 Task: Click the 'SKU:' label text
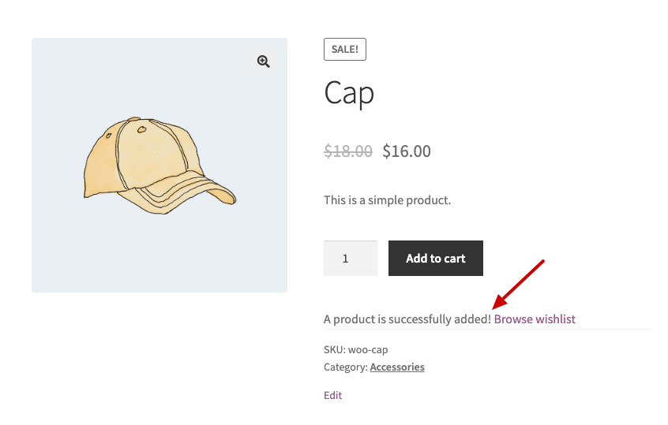click(x=335, y=350)
